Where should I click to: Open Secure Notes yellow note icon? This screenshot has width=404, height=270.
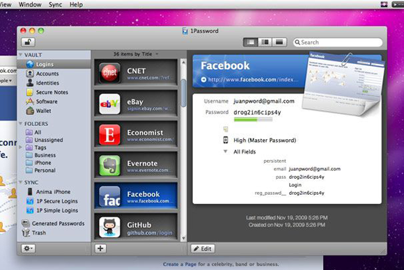point(30,92)
